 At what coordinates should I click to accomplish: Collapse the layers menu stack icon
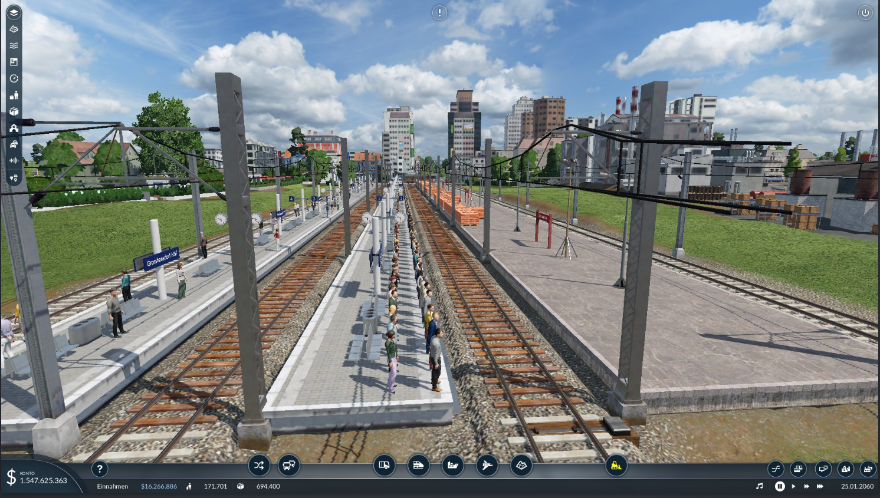(14, 12)
